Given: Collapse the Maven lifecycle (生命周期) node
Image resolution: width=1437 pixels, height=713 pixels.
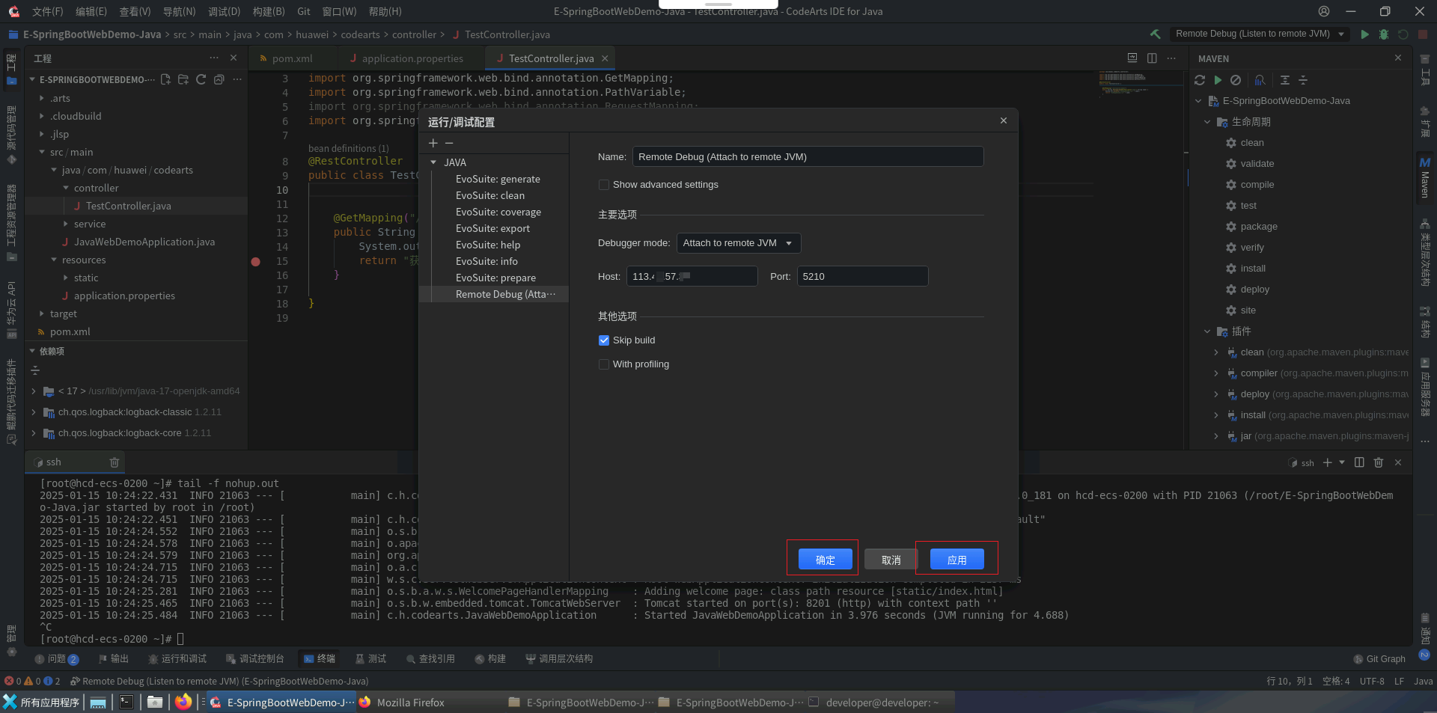Looking at the screenshot, I should pos(1207,122).
